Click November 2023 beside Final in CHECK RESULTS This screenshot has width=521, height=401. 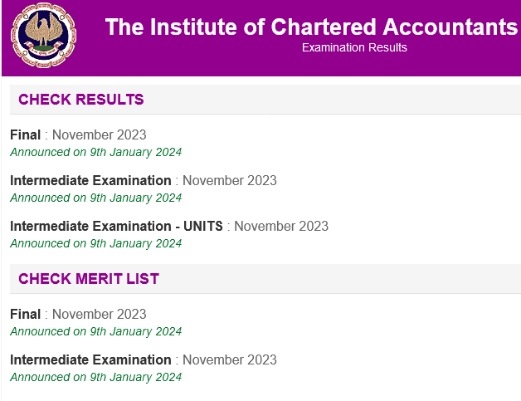tap(99, 135)
